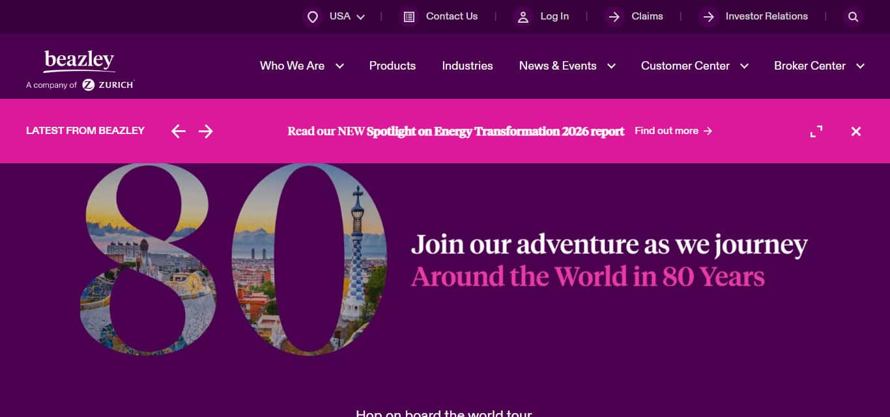Click the Log In link
This screenshot has width=890, height=417.
tap(554, 16)
